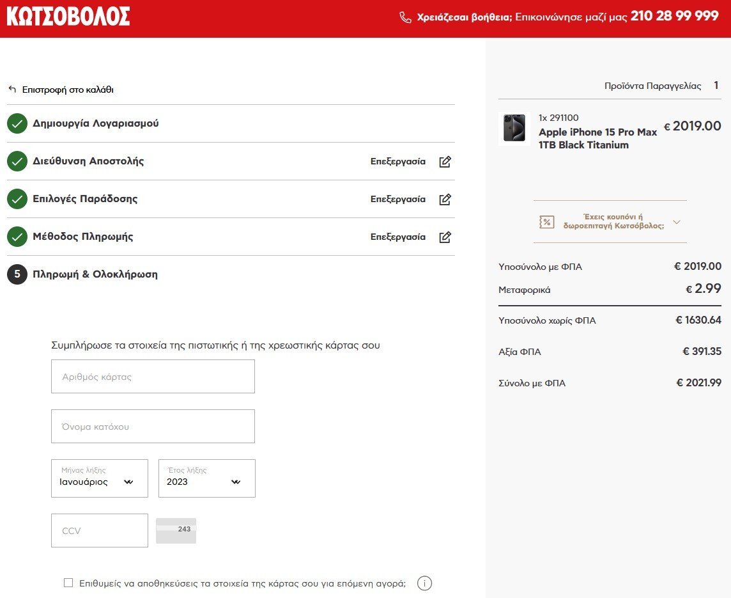Click the edit pencil icon for Μέθοδος Πληρωμής

(445, 237)
